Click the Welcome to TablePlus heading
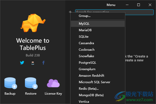Viewport: 156px width, 104px height. pos(33,44)
